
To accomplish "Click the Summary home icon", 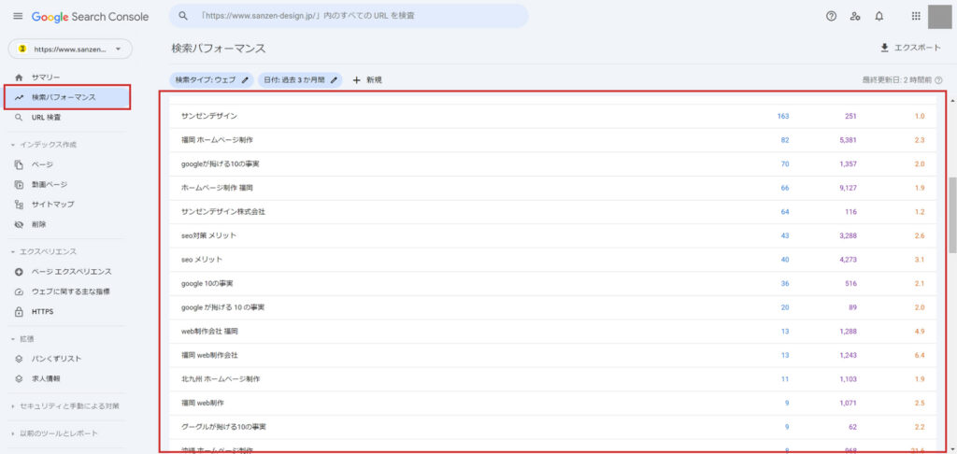I will click(19, 78).
